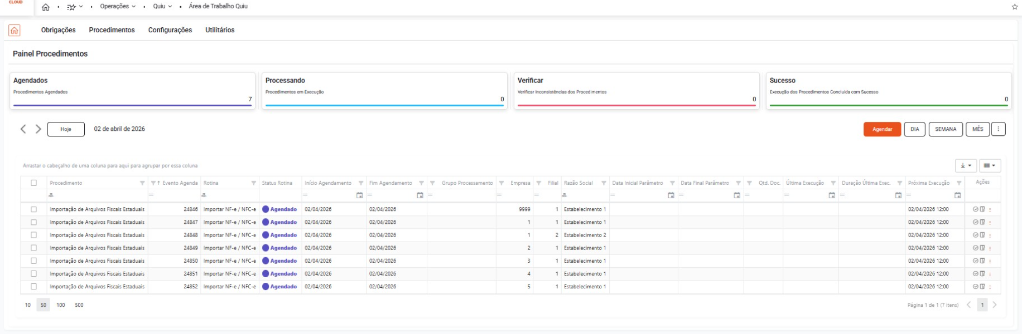Image resolution: width=1022 pixels, height=334 pixels.
Task: Click the orange Agendar button
Action: pos(882,129)
